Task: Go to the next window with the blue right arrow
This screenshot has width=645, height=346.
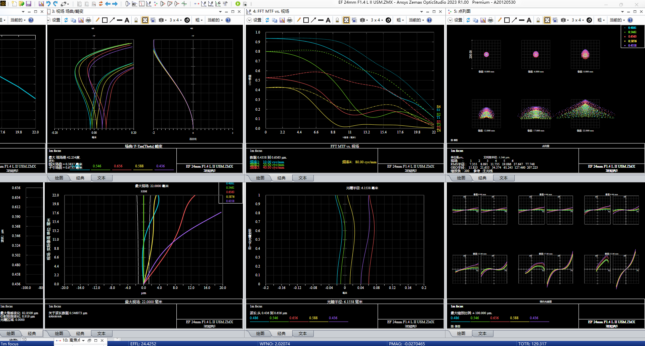Action: pos(115,4)
